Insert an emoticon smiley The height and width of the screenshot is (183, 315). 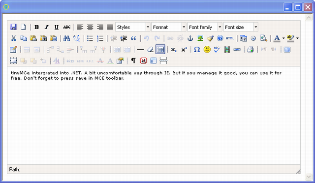[207, 49]
